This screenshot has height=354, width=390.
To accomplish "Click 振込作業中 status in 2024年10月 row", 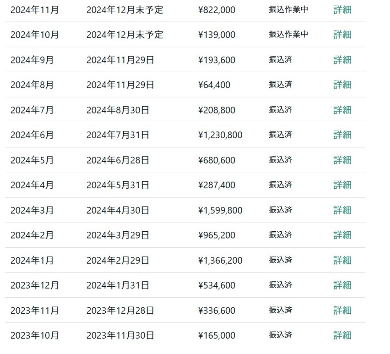I will [288, 34].
